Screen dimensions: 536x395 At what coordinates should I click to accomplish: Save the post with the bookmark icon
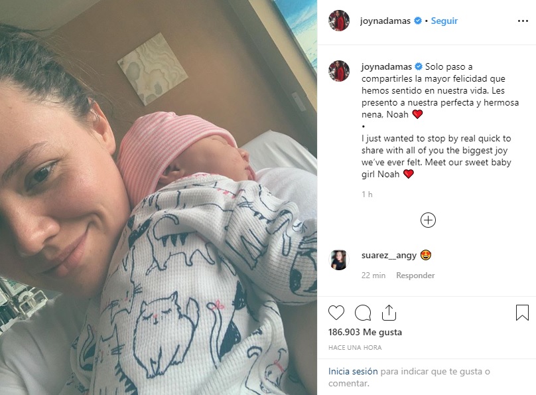pos(522,312)
